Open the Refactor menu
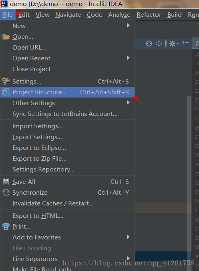This screenshot has width=199, height=271. pyautogui.click(x=149, y=15)
